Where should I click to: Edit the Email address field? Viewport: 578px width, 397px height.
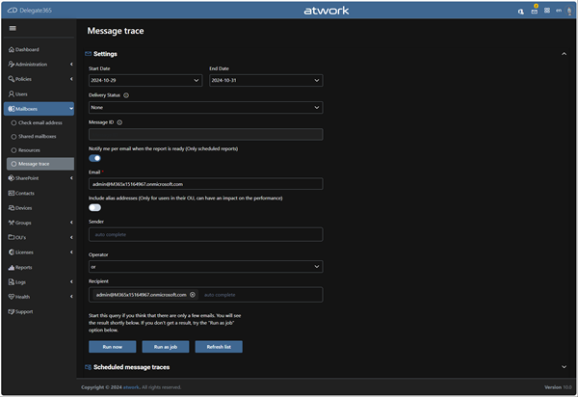coord(206,184)
